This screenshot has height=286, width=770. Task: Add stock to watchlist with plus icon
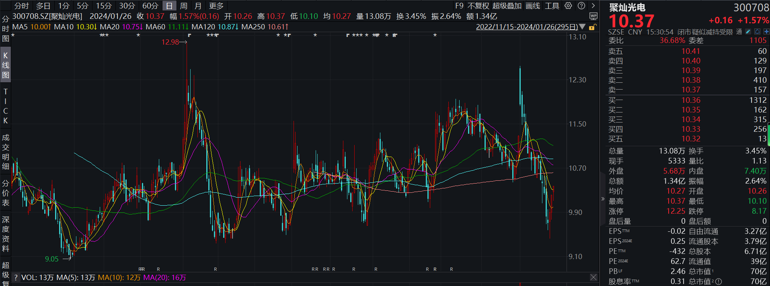[x=766, y=32]
